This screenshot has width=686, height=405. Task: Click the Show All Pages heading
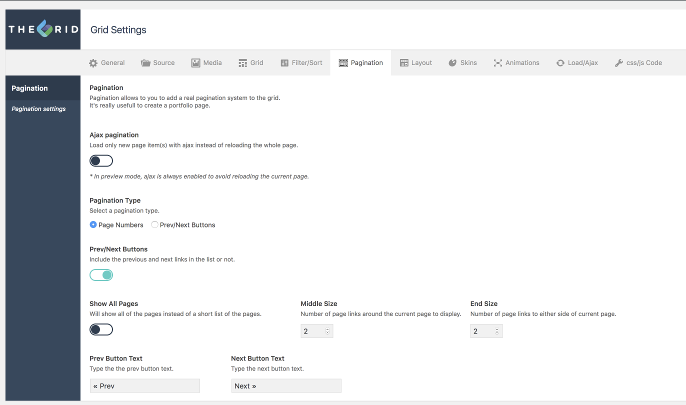click(114, 303)
